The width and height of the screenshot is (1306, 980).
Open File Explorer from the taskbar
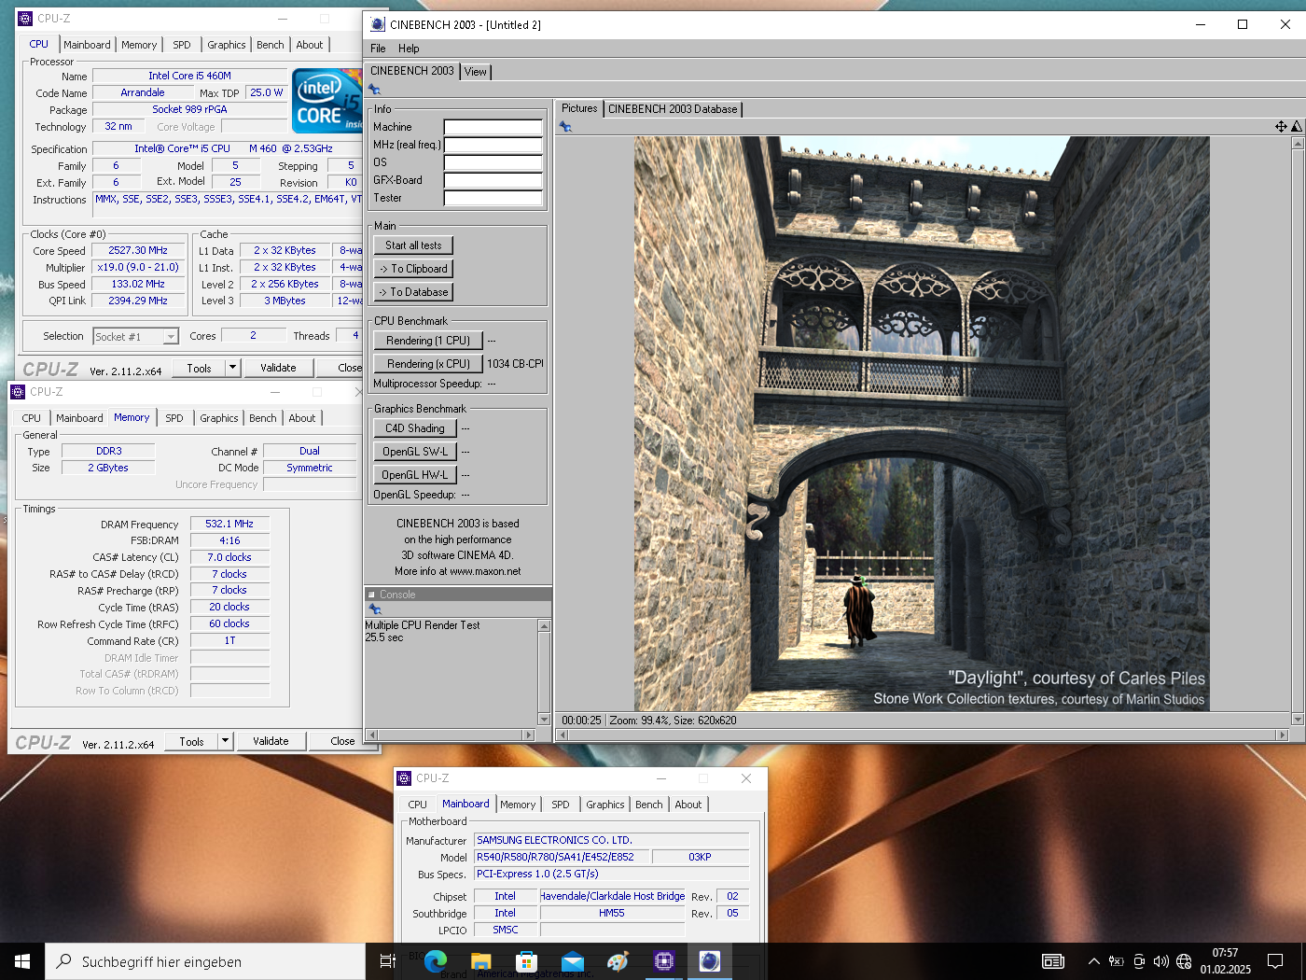pyautogui.click(x=480, y=961)
